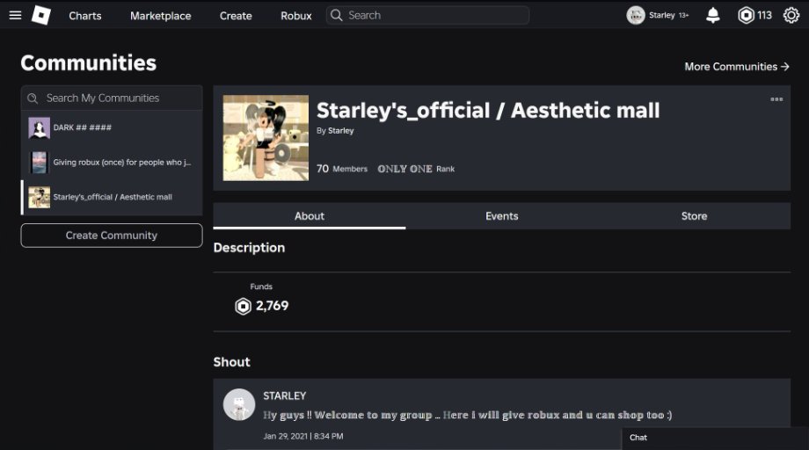
Task: Click the Communities page heading
Action: pyautogui.click(x=88, y=63)
